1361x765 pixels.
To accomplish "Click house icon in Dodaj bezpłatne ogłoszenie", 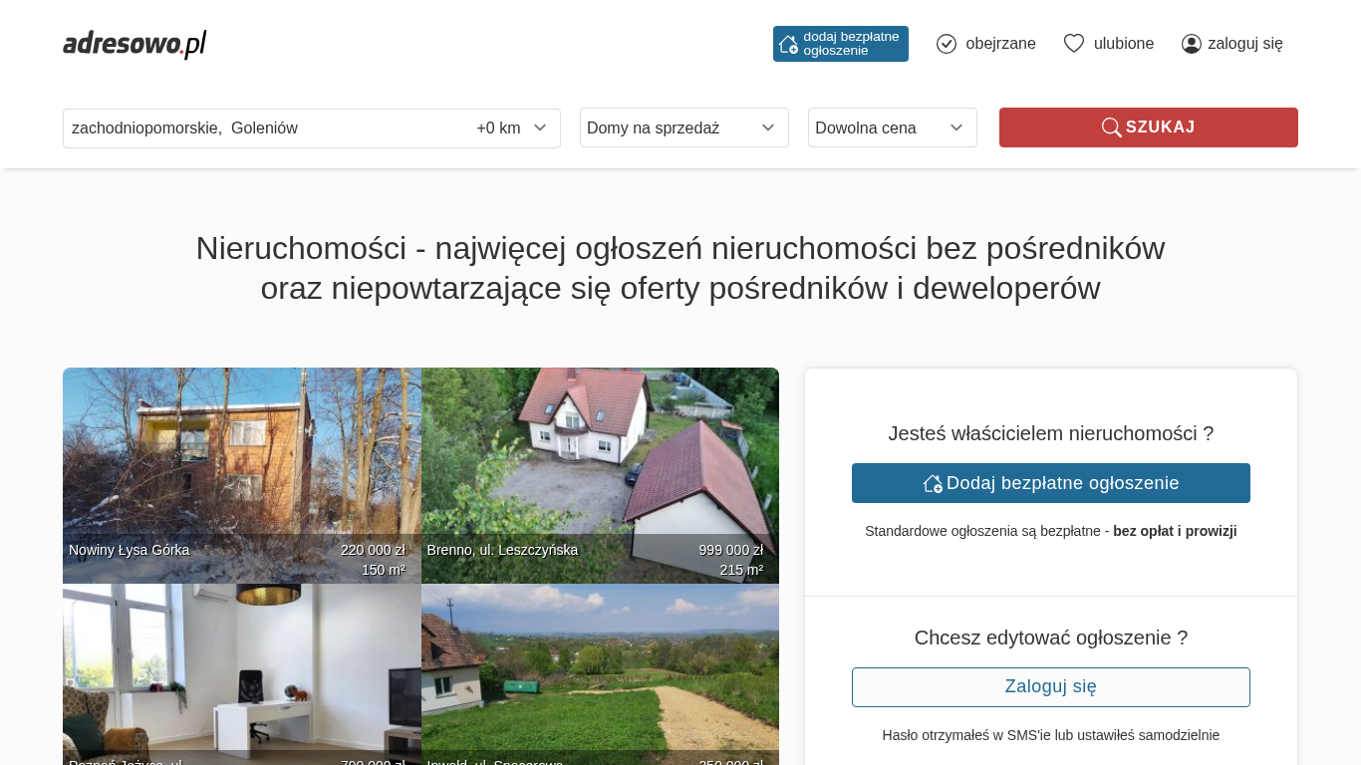I will click(x=933, y=483).
